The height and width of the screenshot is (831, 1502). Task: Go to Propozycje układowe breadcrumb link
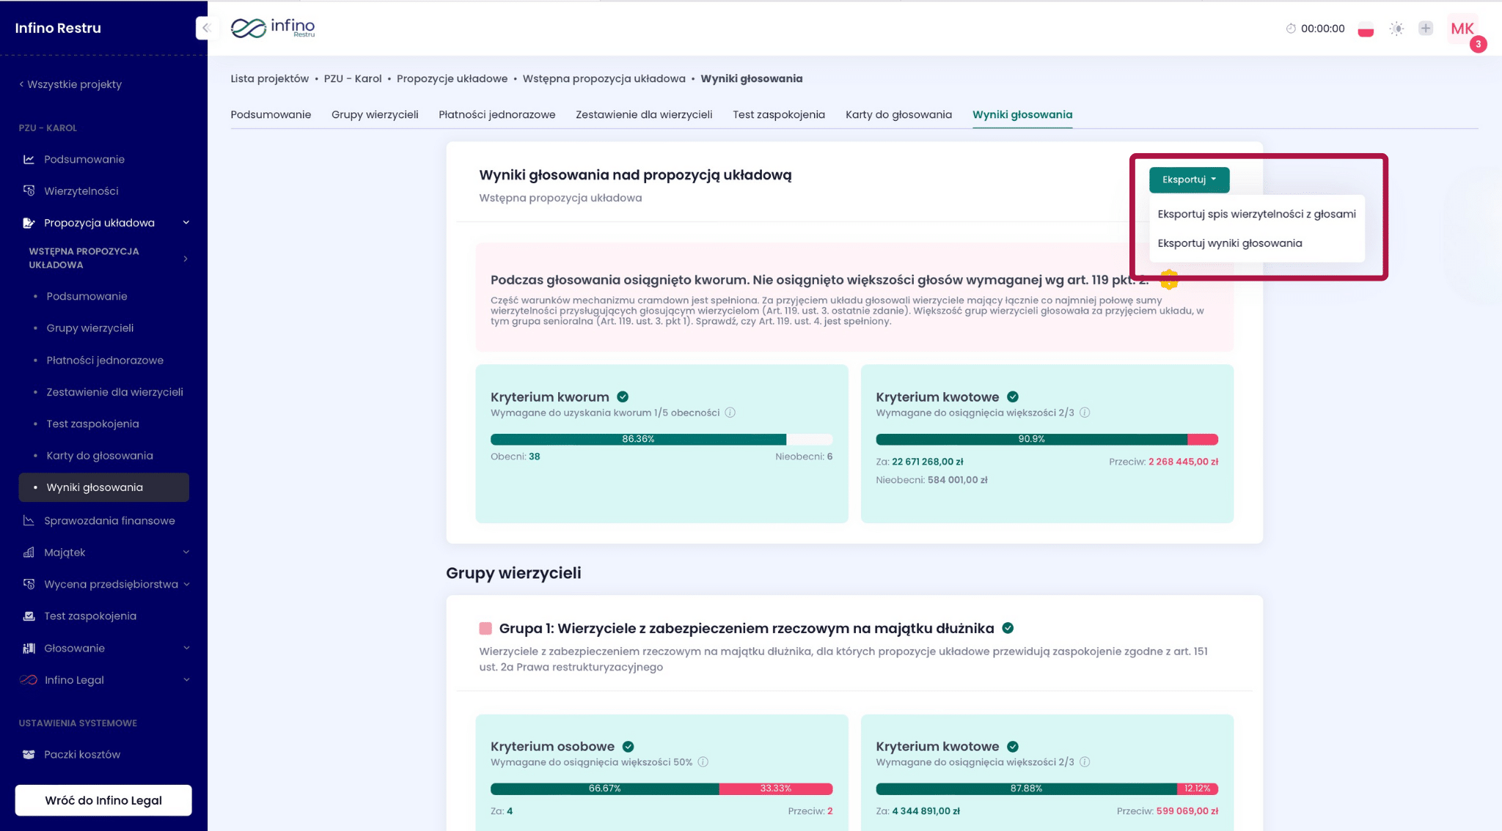(452, 78)
